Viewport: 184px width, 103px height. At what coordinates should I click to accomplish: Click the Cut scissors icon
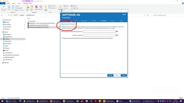(x=16, y=6)
